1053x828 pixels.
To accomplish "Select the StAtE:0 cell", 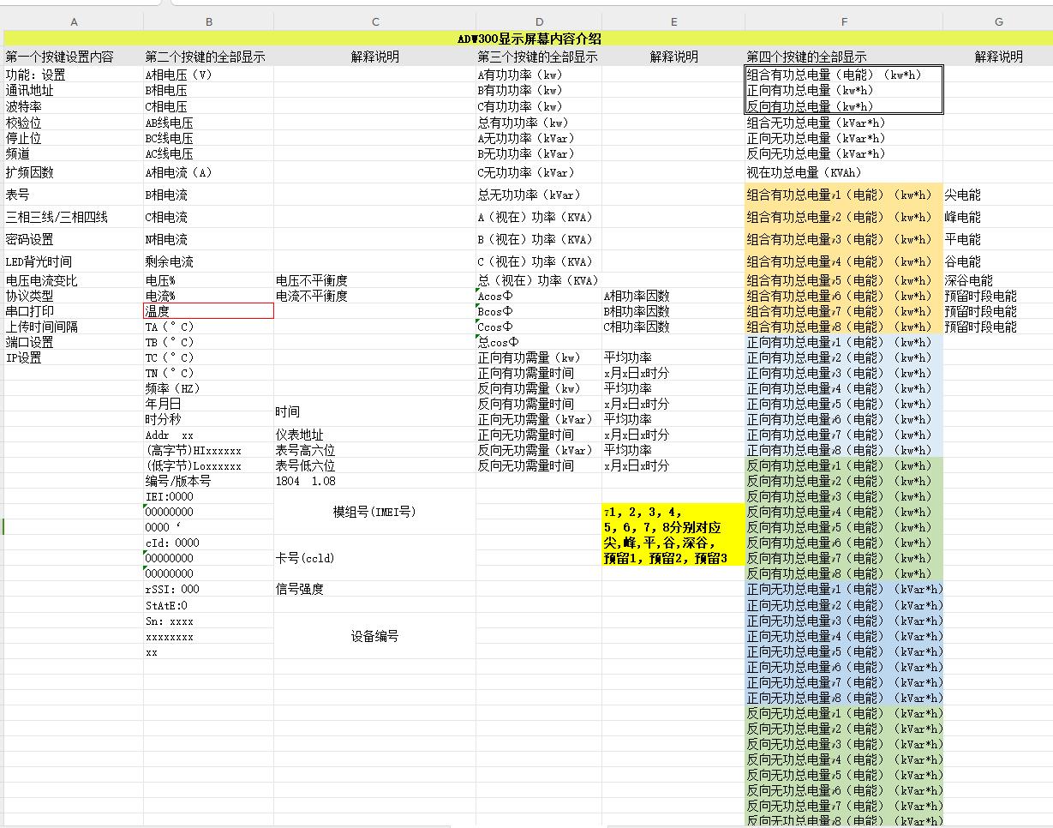I will (x=208, y=605).
